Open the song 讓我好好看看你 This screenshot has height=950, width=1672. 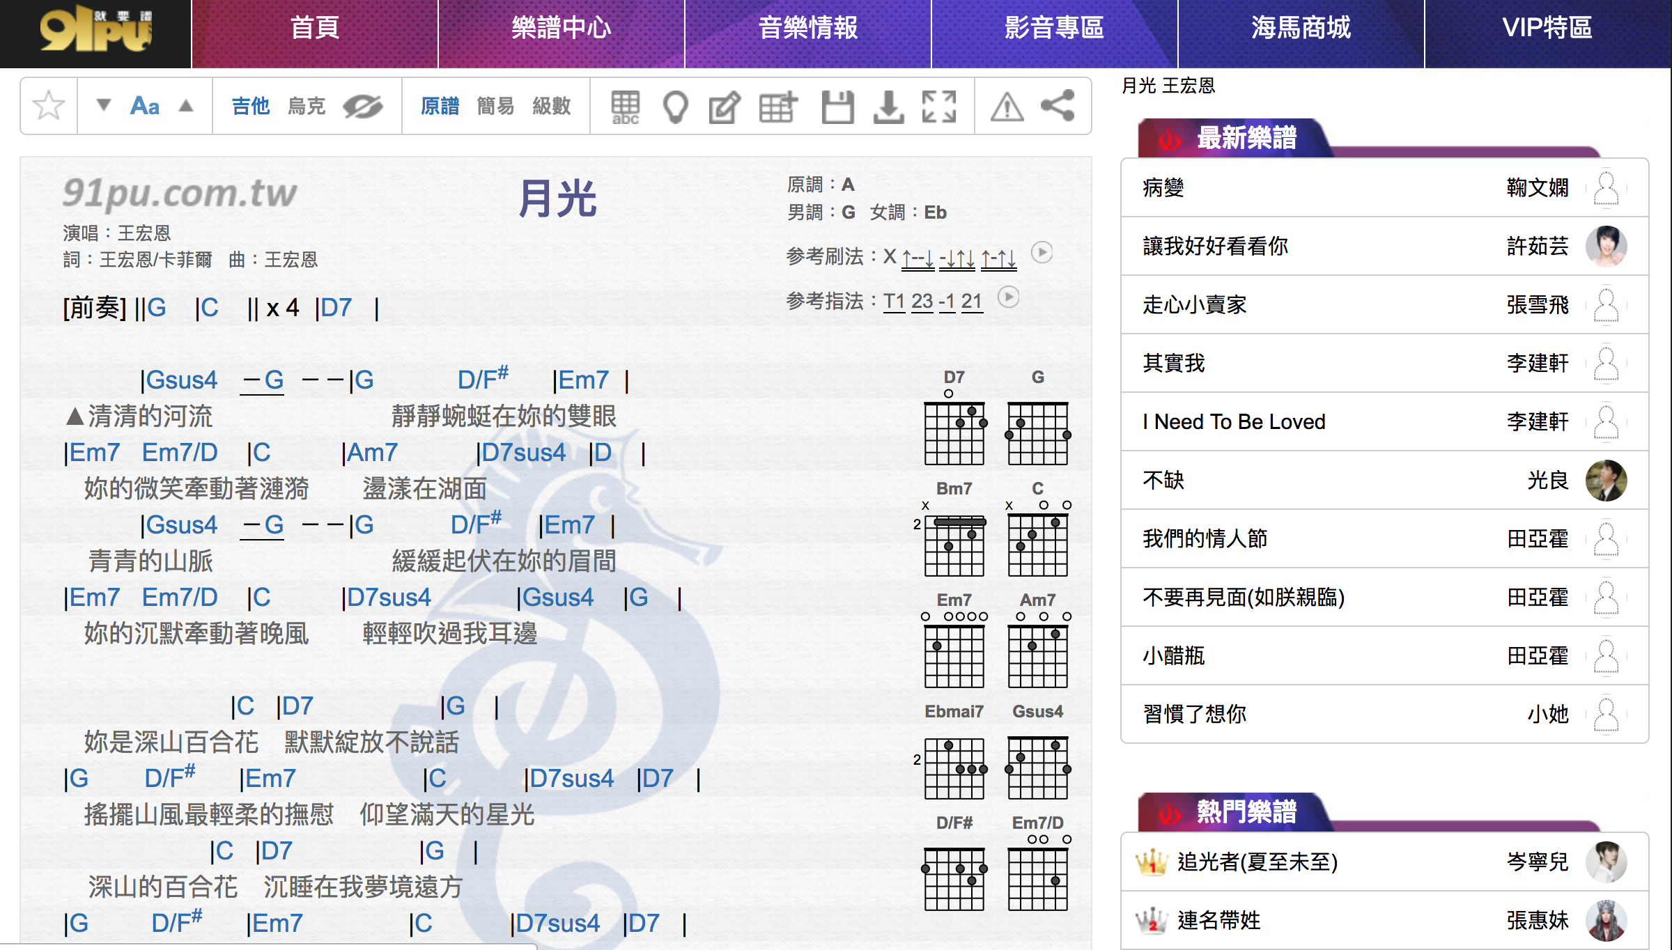pyautogui.click(x=1384, y=246)
